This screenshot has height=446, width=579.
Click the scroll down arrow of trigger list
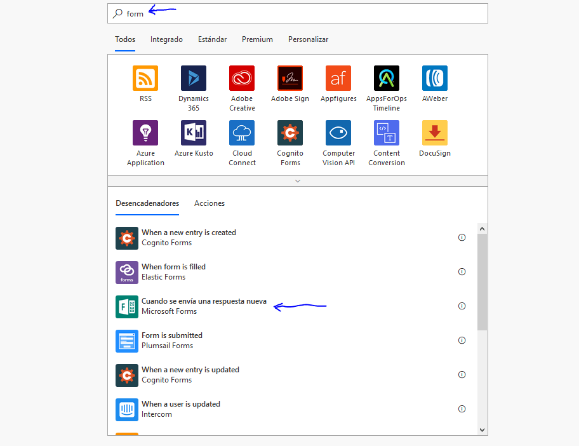(482, 429)
